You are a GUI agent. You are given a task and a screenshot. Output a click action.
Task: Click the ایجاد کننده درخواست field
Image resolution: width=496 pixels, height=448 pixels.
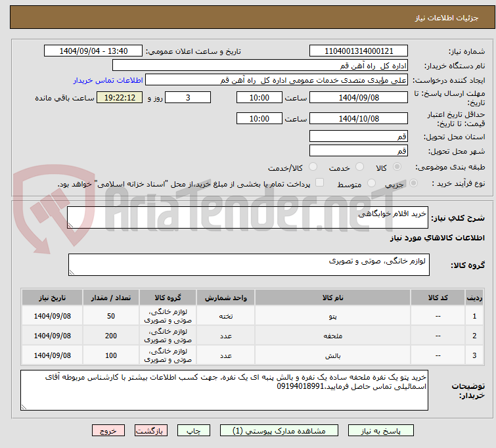277,80
